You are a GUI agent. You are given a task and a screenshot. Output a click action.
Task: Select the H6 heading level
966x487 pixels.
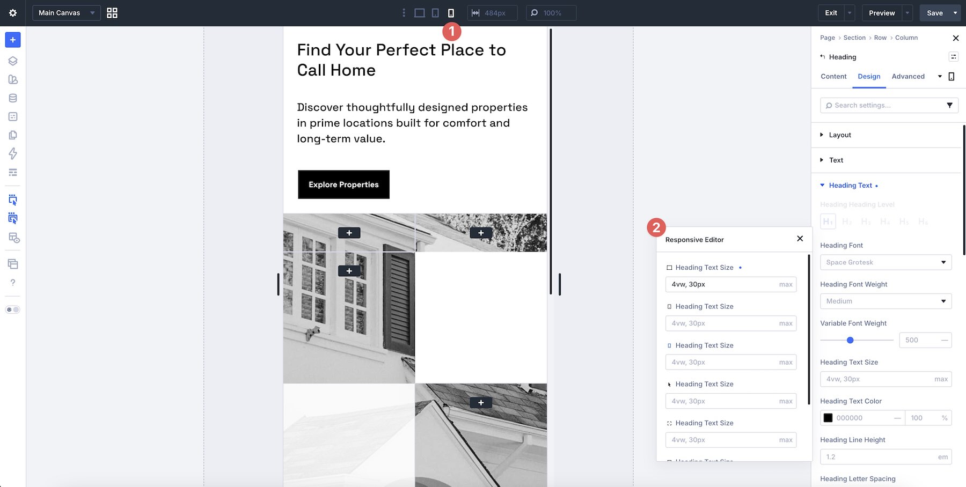coord(923,222)
